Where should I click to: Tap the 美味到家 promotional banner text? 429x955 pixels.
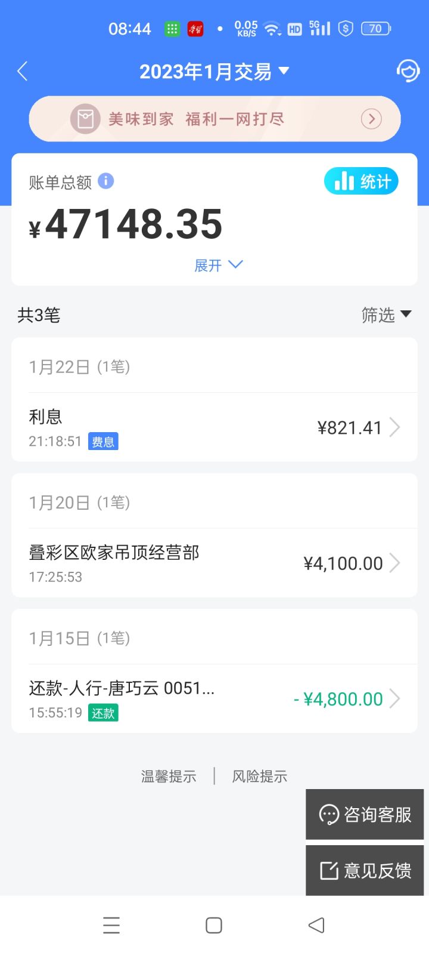[197, 119]
